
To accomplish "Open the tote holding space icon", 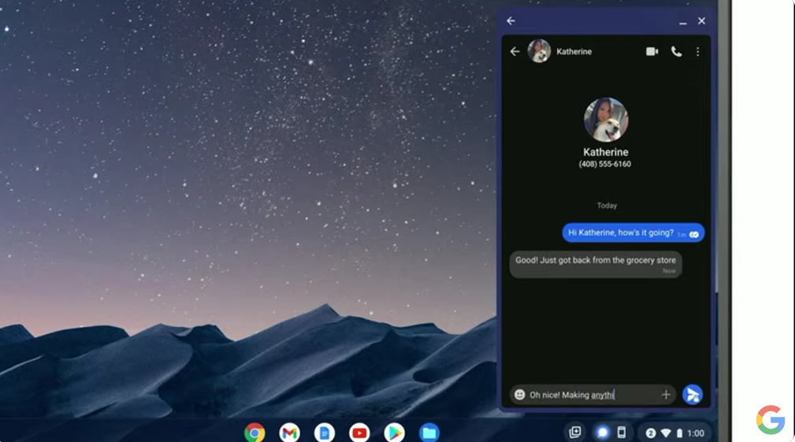I will point(575,433).
